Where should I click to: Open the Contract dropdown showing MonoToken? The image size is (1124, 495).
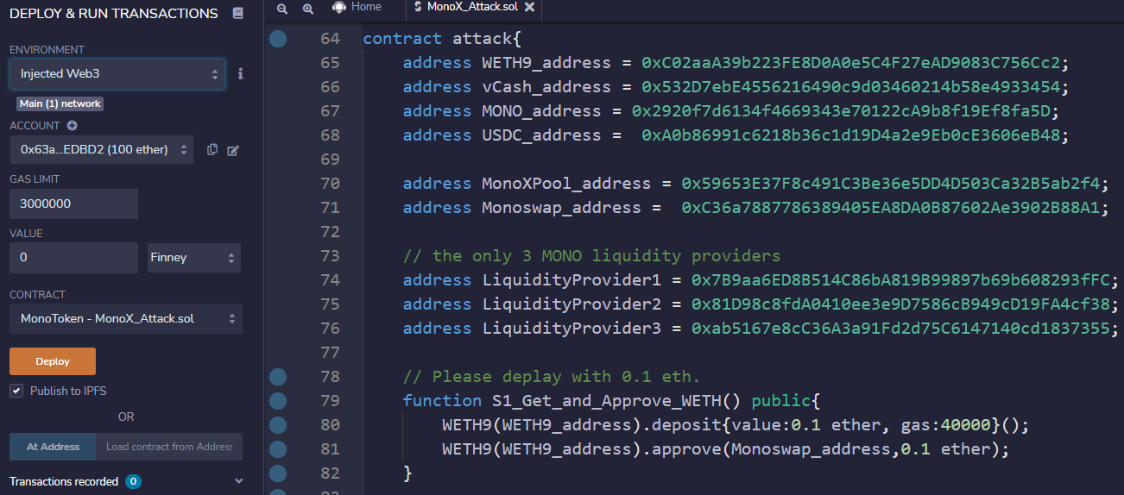pos(126,319)
